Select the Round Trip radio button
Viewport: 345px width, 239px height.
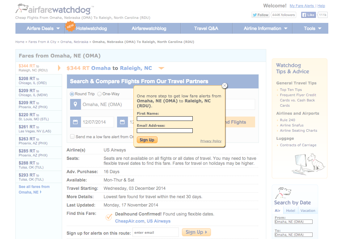pyautogui.click(x=72, y=94)
